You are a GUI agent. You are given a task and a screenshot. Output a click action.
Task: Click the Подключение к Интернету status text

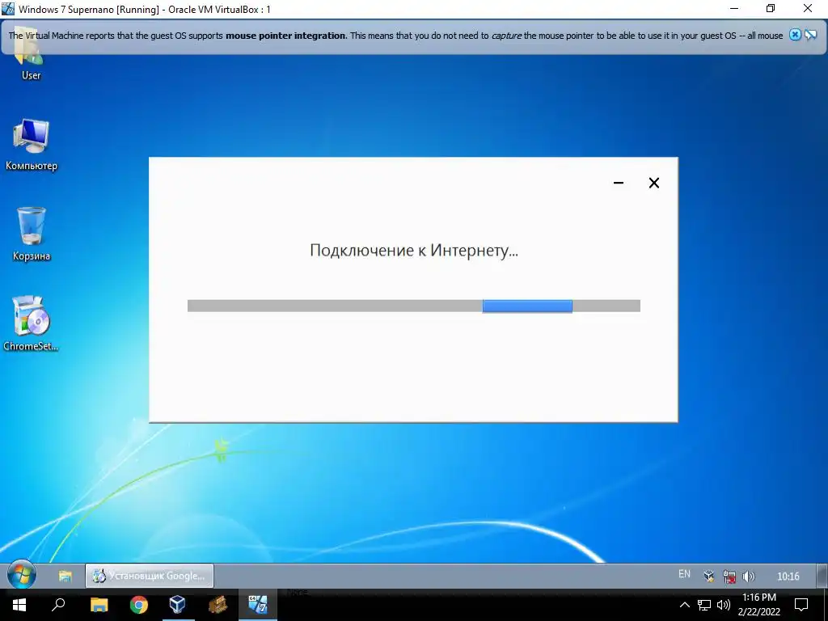pyautogui.click(x=414, y=251)
